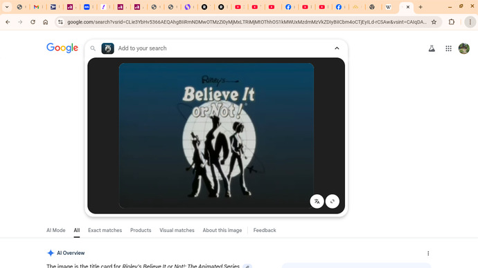Bookmark this page with the star icon
Image resolution: width=478 pixels, height=268 pixels.
pos(434,22)
